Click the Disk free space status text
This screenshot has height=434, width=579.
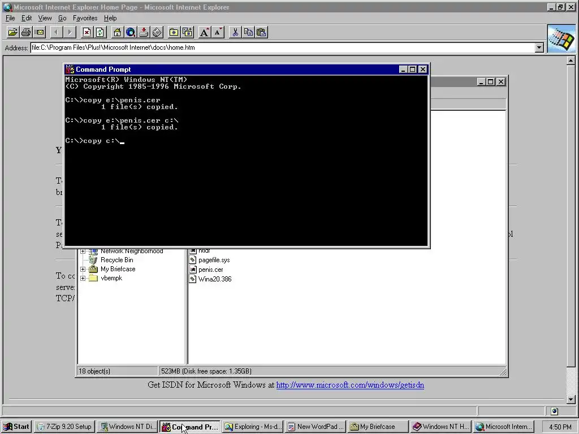[206, 371]
